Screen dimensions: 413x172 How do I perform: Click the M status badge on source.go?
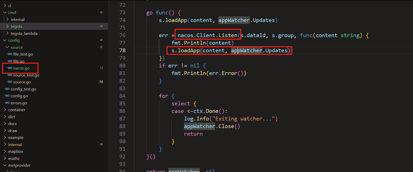pyautogui.click(x=101, y=82)
